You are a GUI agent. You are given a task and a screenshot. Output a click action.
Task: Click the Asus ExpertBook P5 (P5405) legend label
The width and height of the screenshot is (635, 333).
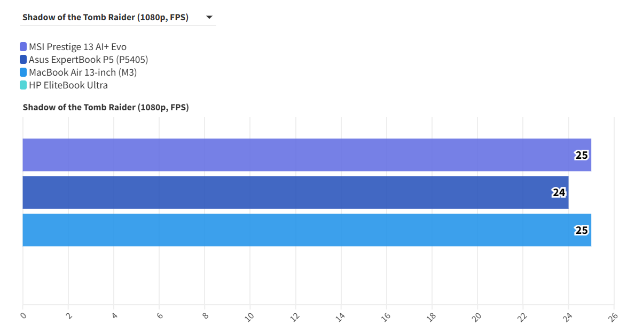(x=88, y=60)
